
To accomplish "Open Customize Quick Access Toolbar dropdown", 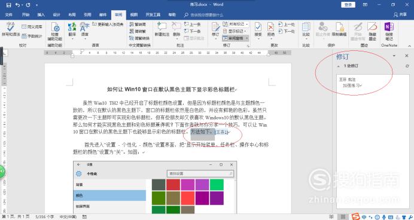I will coord(36,5).
